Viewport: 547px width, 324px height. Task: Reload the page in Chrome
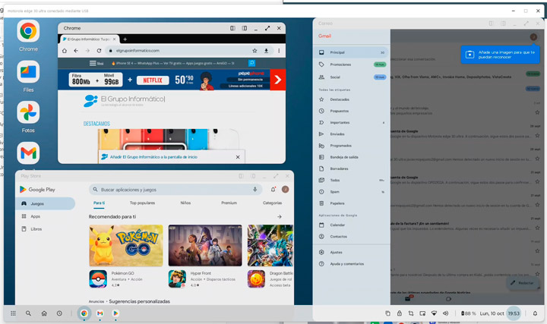99,51
